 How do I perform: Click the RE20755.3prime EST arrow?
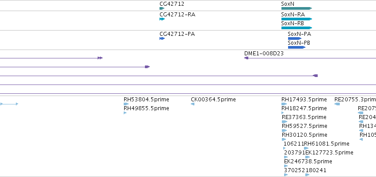click(x=337, y=104)
